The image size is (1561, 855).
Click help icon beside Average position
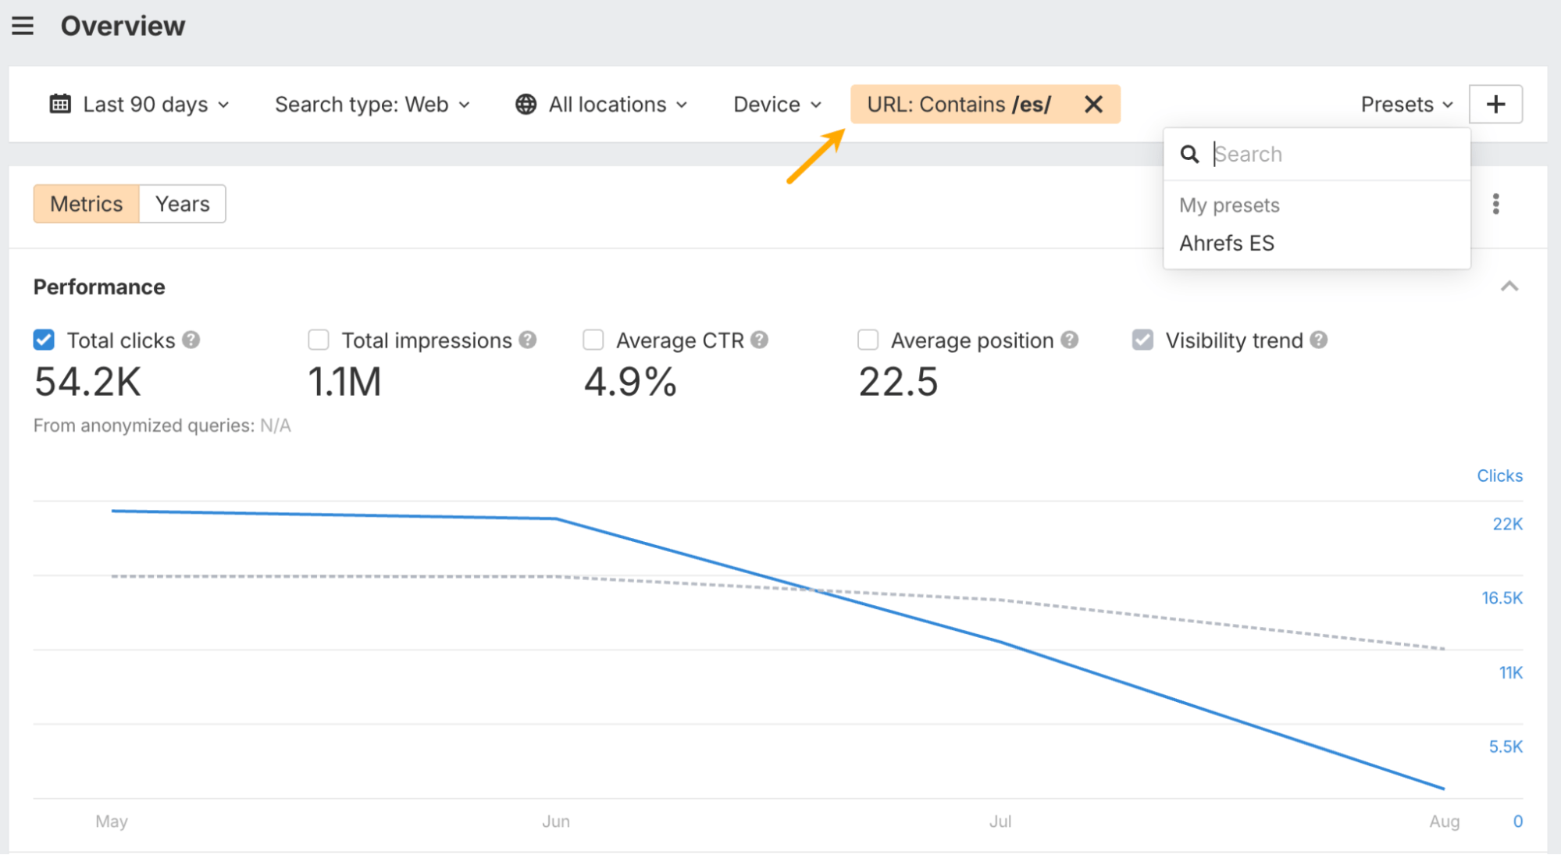(x=1070, y=340)
